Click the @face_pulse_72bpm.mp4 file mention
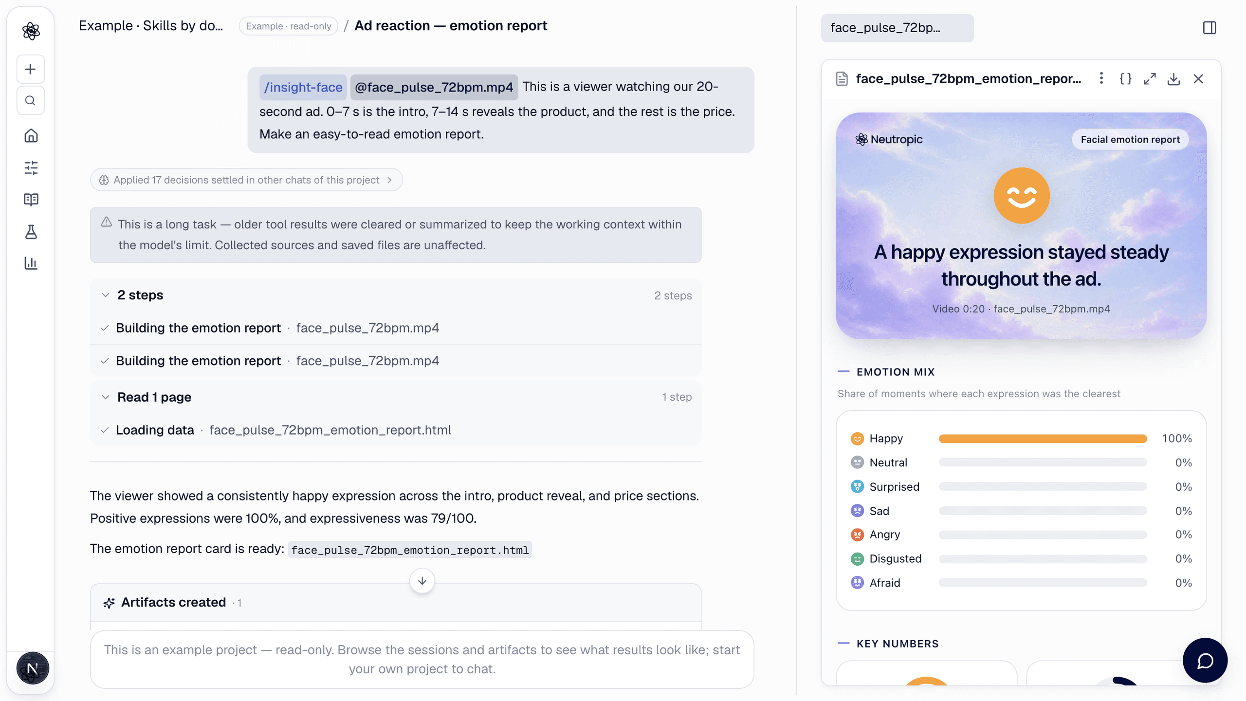 (434, 87)
